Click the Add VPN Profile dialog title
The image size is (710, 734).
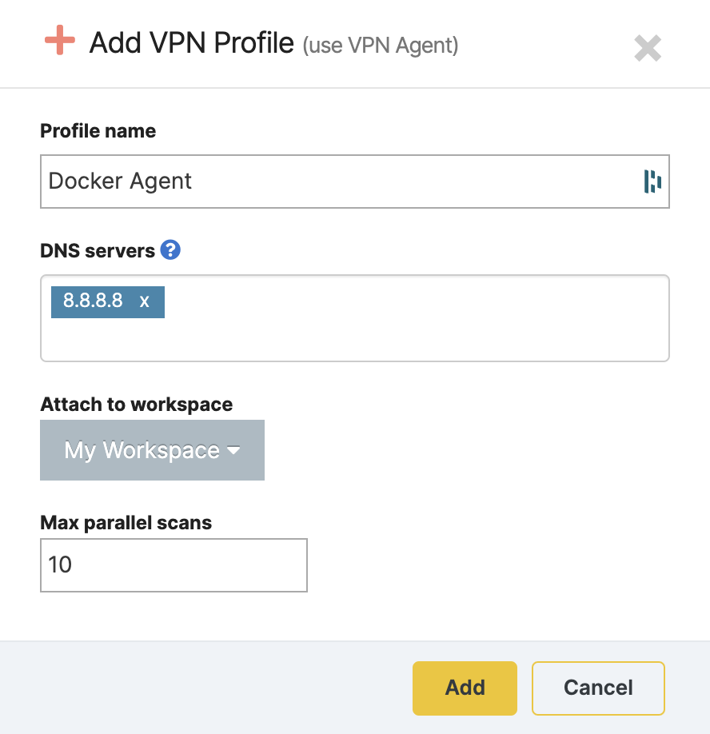(192, 44)
